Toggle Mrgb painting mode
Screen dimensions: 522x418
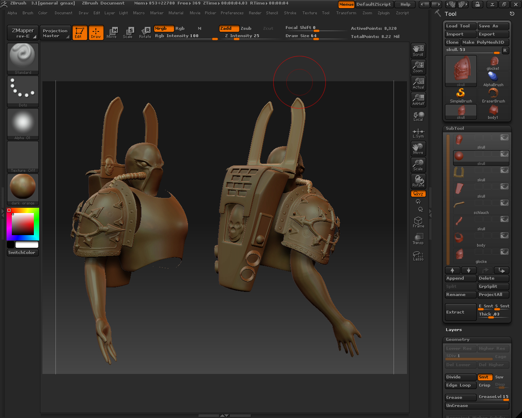164,29
